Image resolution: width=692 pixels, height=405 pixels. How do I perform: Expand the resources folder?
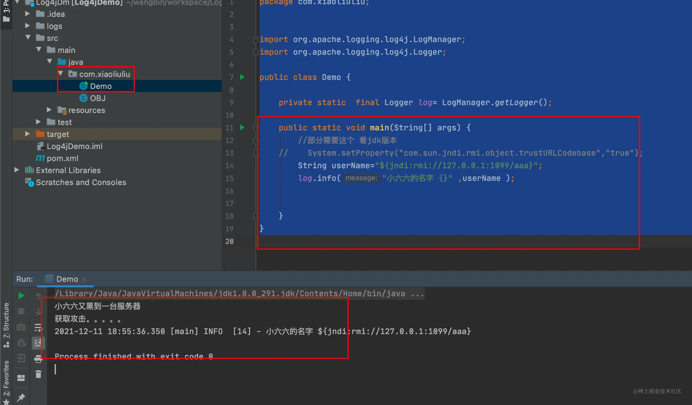49,110
